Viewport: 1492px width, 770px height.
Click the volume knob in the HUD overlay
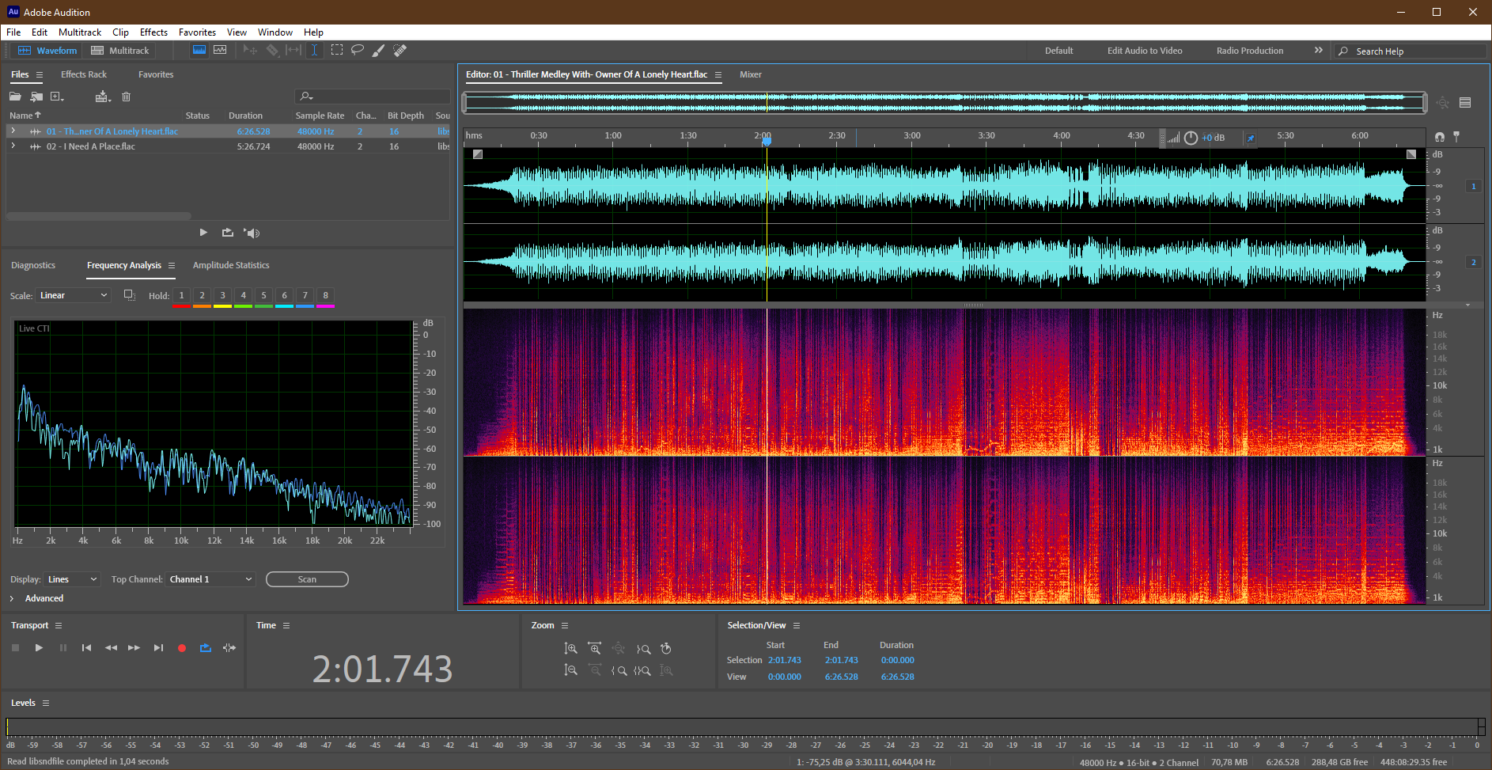(1191, 138)
